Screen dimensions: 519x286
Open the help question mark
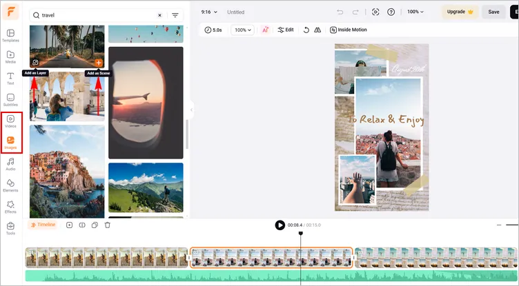tap(391, 12)
